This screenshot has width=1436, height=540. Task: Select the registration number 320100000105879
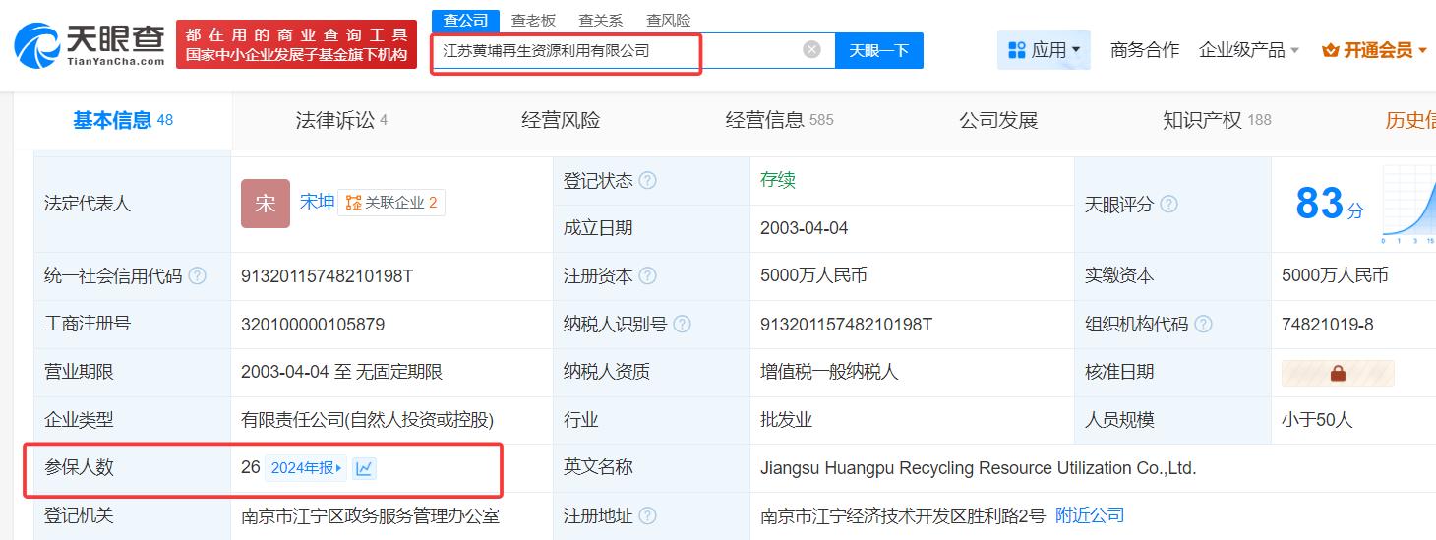pos(313,325)
